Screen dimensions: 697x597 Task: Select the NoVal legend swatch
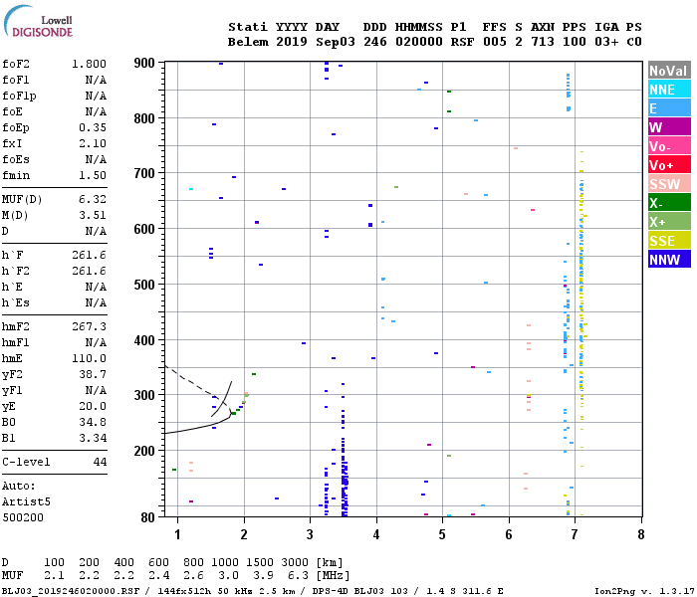[x=669, y=71]
